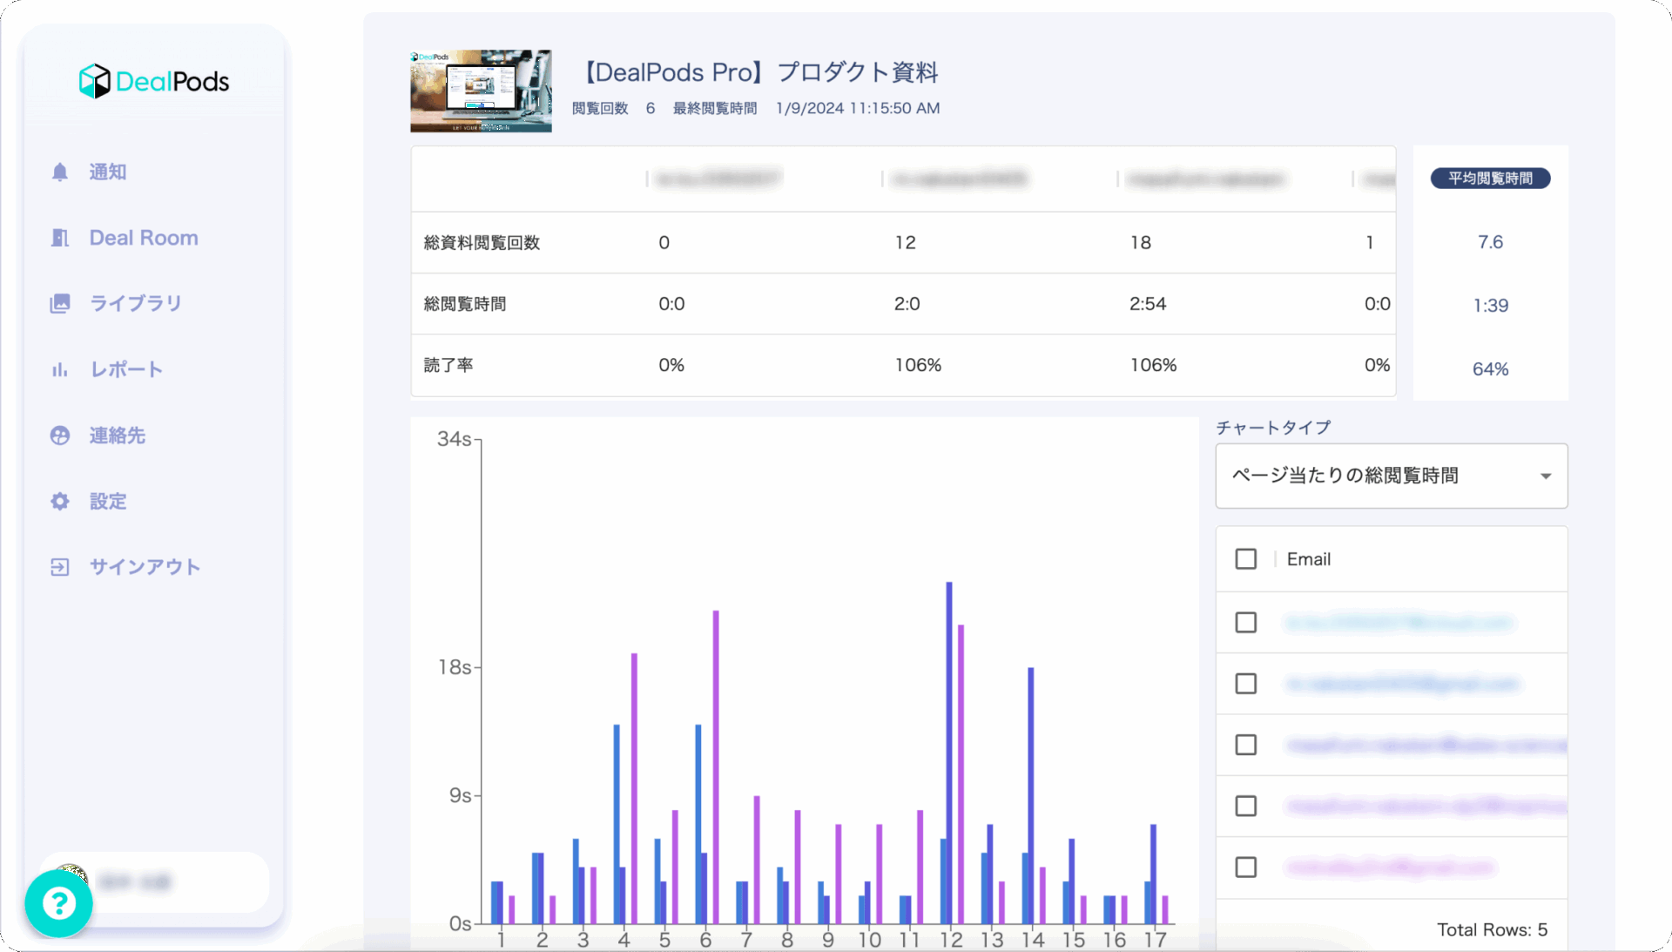
Task: Open 設定 in sidebar
Action: tap(108, 501)
